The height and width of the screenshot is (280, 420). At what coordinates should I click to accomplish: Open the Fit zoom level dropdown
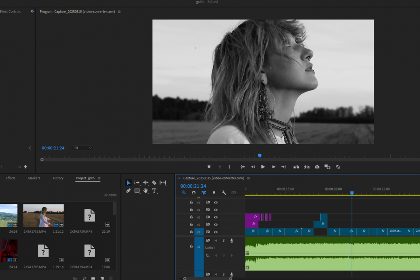(x=83, y=148)
